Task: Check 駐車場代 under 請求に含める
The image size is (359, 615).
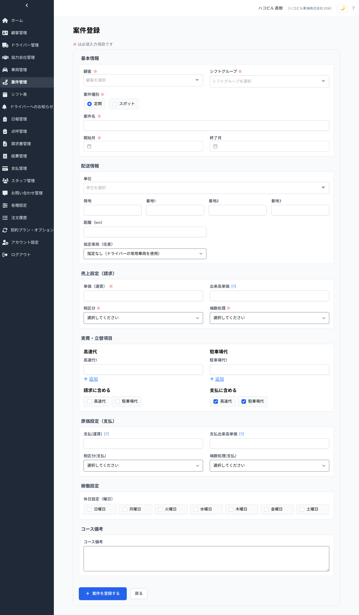Action: coord(126,402)
